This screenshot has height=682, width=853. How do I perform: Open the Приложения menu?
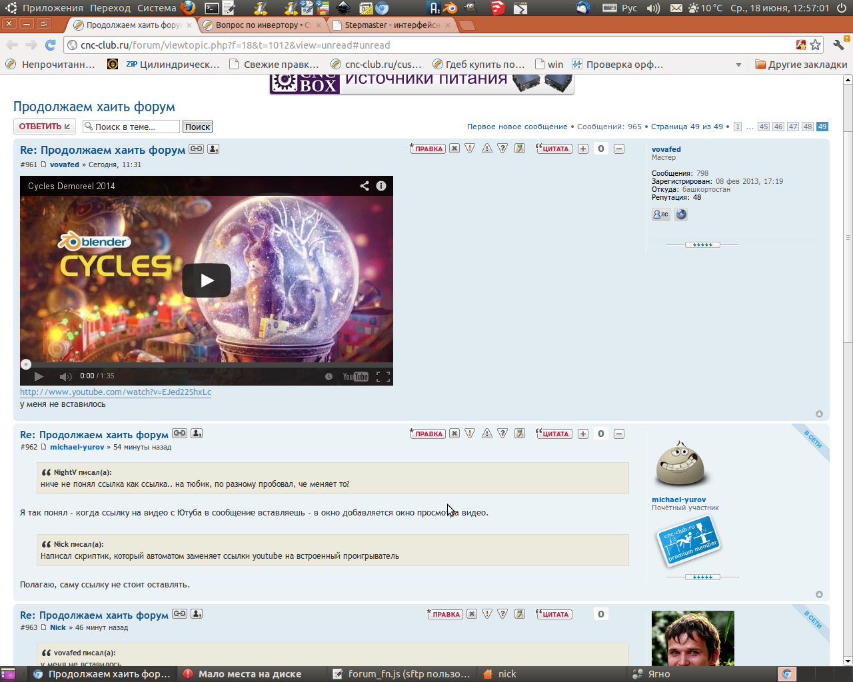pos(53,8)
